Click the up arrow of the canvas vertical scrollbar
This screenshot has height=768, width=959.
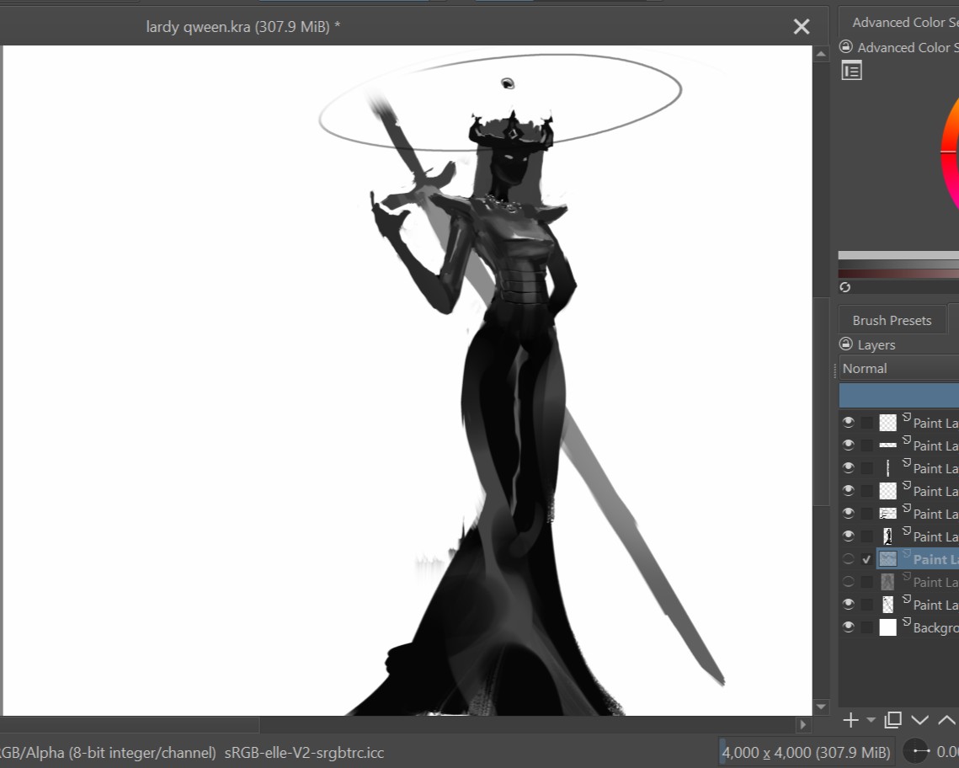click(x=821, y=54)
